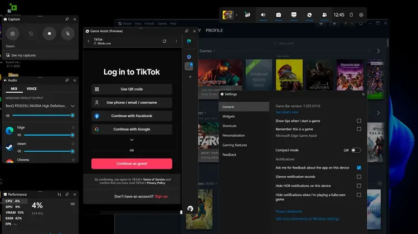Open Game Assist more options menu
This screenshot has height=234, width=418.
(x=176, y=41)
